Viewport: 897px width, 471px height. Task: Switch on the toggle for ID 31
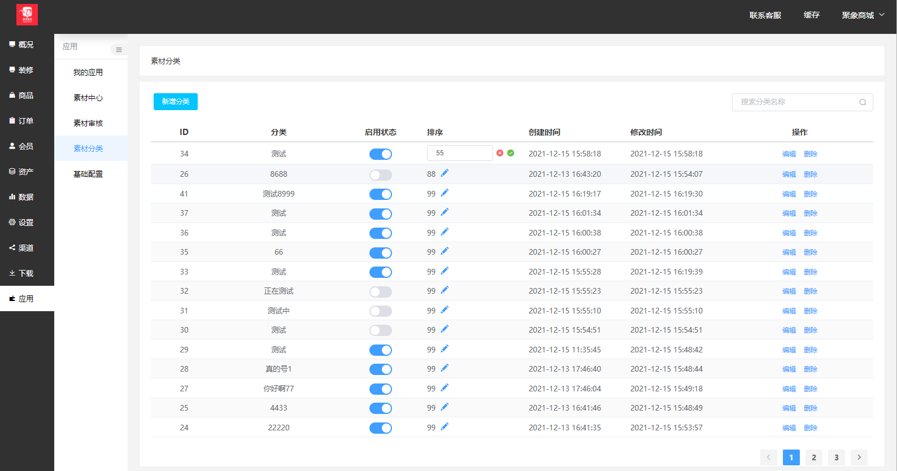point(381,311)
